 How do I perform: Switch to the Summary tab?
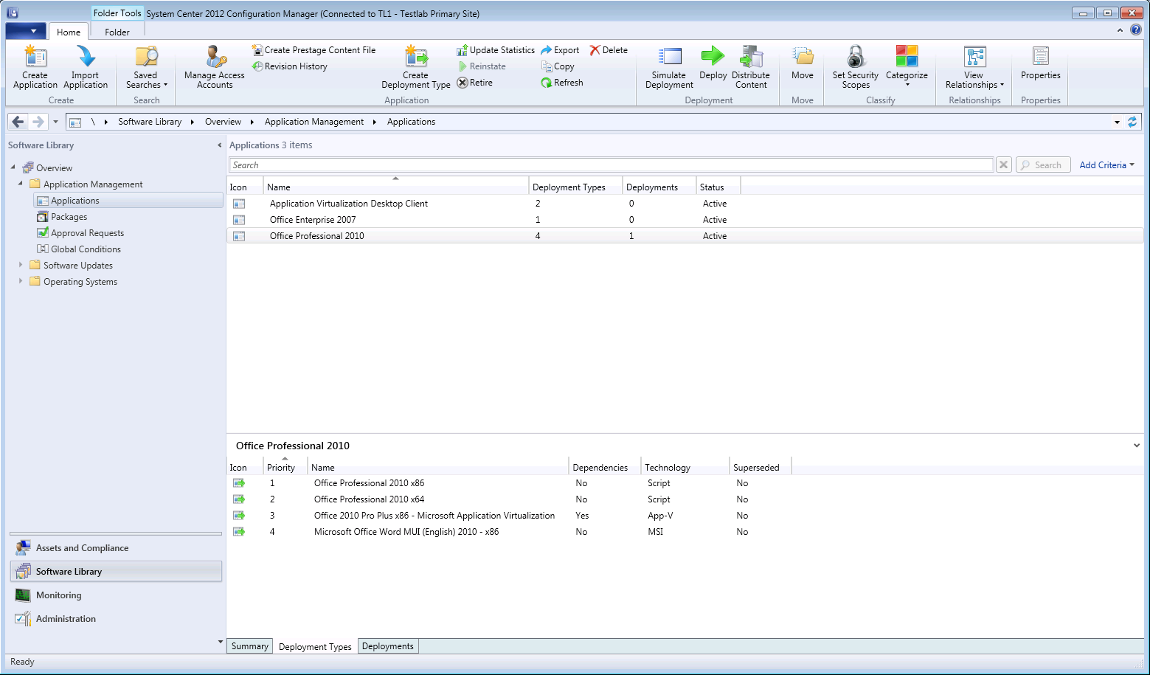coord(250,646)
